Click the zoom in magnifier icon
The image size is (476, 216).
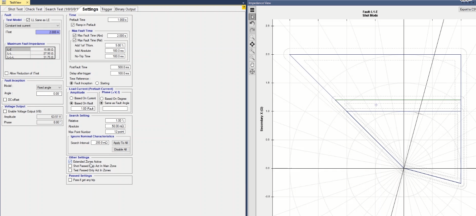click(252, 51)
